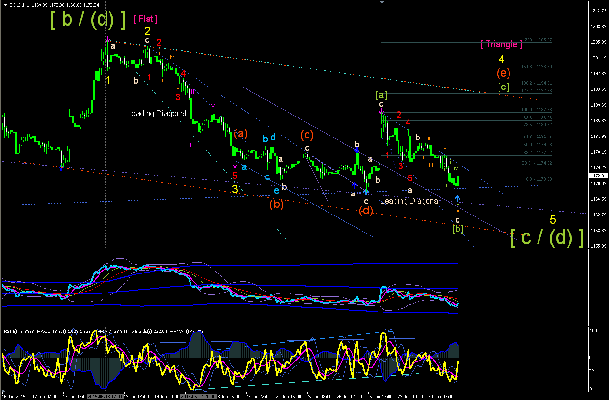Screen dimensions: 609x400
Task: Click the 1155.09 price axis value
Action: tap(599, 246)
